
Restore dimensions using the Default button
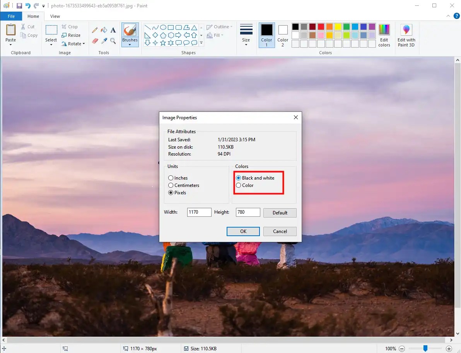280,212
